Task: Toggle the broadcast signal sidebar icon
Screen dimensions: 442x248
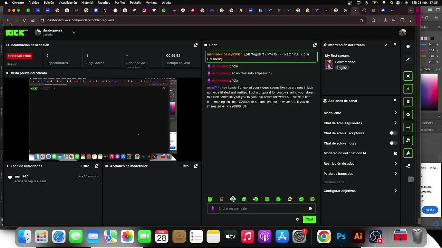Action: coord(408,127)
